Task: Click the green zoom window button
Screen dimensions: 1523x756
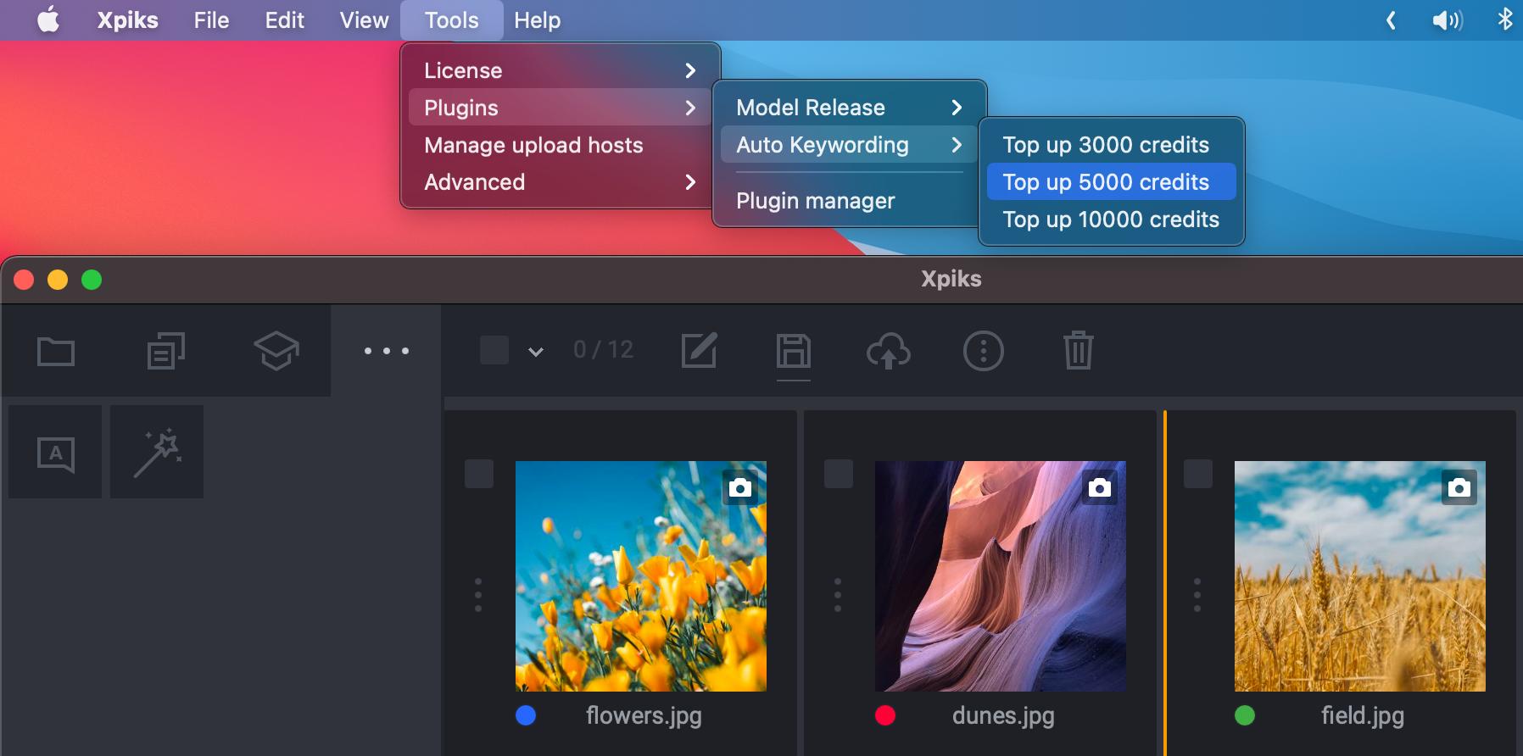Action: pos(92,280)
